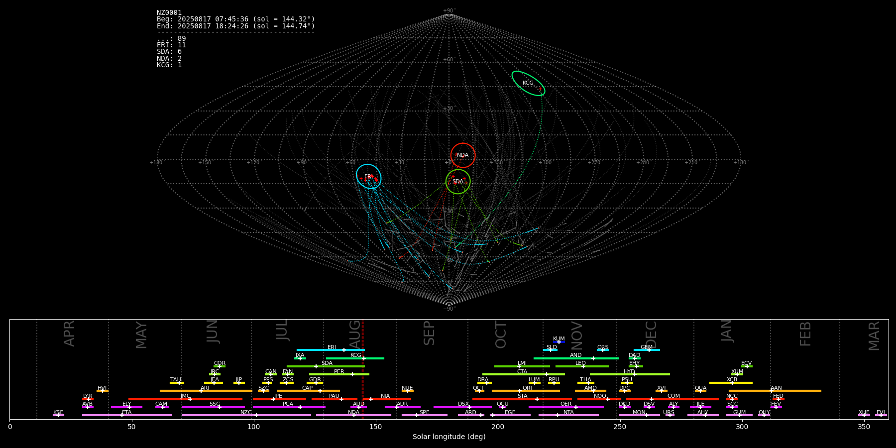Select the pink NZC shower bar
Image resolution: width=896 pixels, height=448 pixels.
click(246, 415)
